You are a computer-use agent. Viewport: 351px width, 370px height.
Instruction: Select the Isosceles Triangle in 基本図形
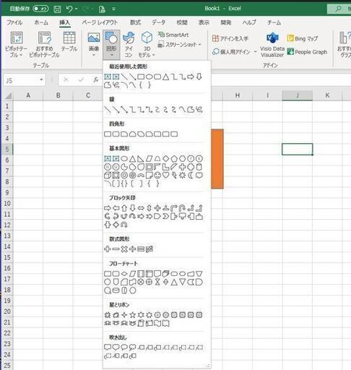click(132, 158)
